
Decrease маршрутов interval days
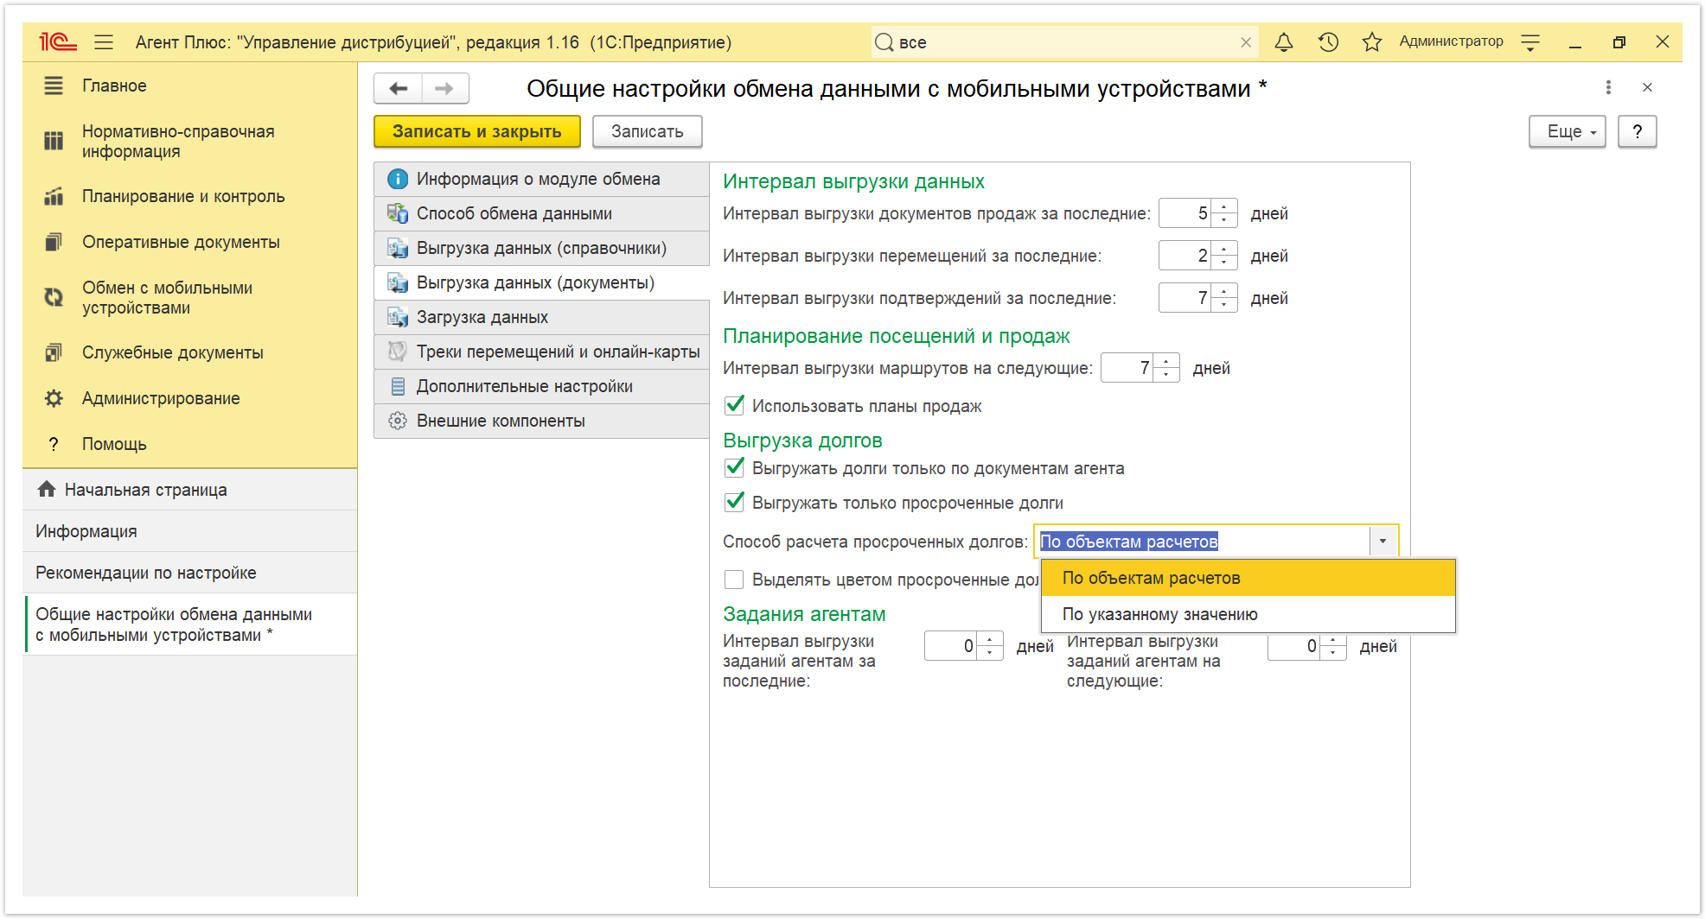pyautogui.click(x=1165, y=375)
